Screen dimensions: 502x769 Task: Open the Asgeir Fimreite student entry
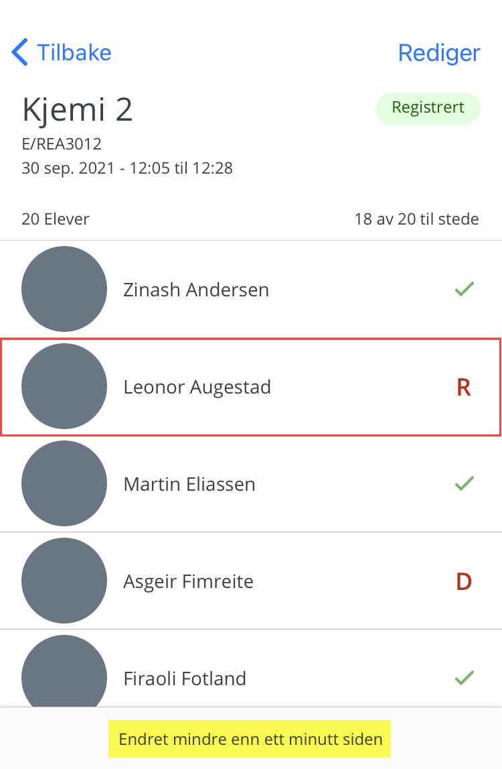click(x=251, y=581)
